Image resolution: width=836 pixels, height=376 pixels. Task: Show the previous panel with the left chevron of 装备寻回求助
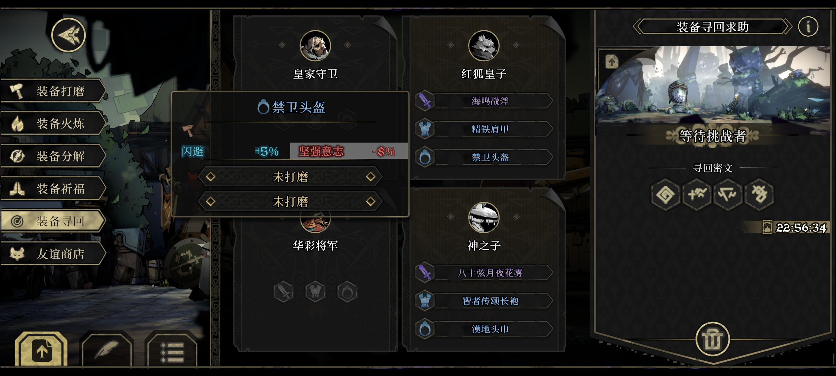pyautogui.click(x=638, y=27)
